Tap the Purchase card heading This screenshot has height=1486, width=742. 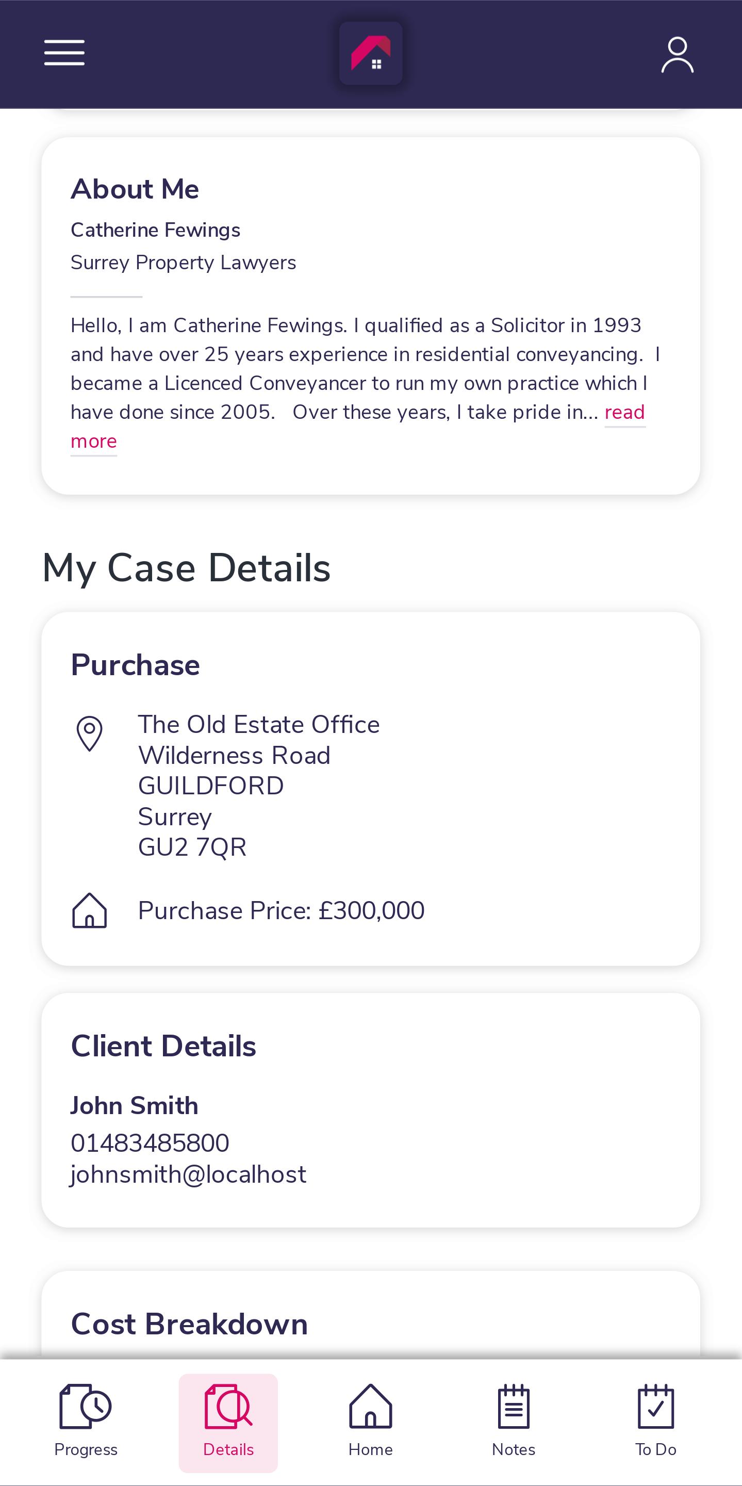tap(135, 664)
